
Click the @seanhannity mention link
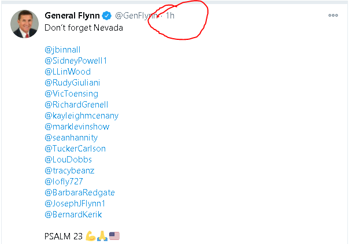(71, 138)
